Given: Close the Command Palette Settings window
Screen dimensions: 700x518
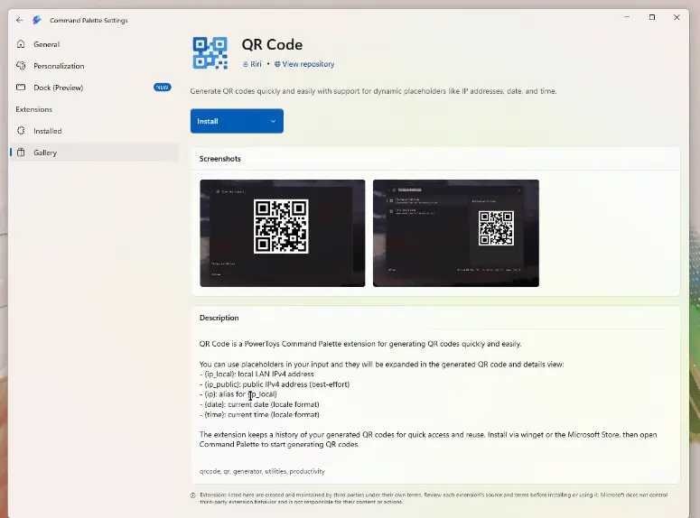Looking at the screenshot, I should pos(677,17).
